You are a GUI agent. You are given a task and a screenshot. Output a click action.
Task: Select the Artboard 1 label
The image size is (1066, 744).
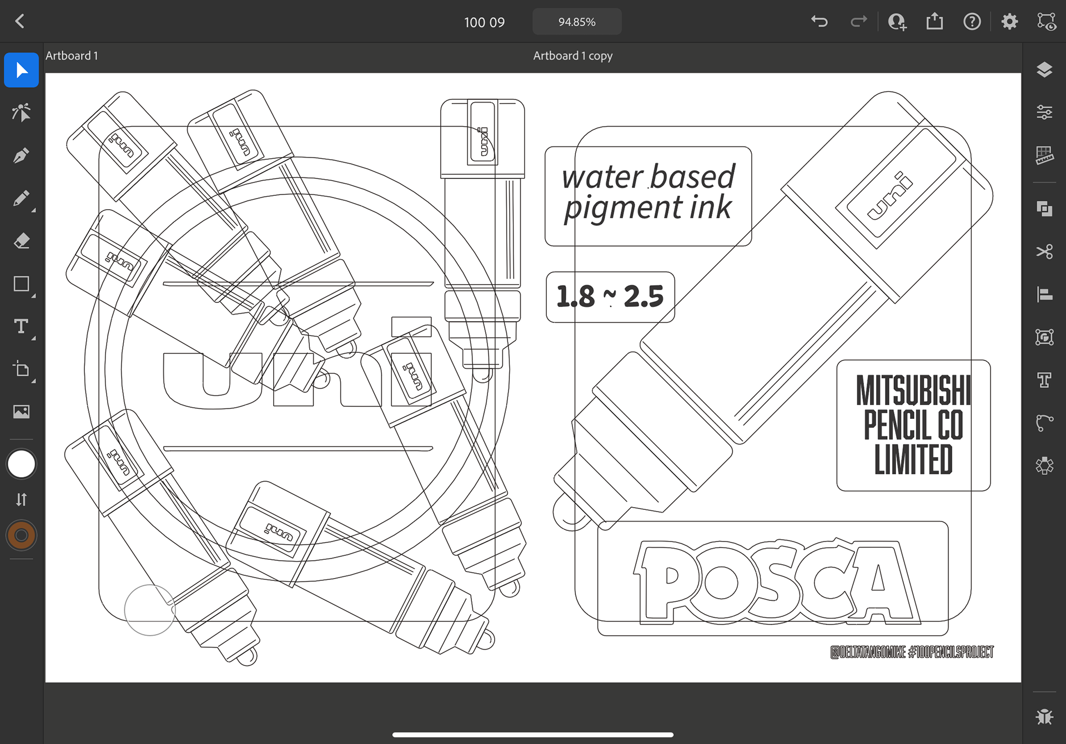click(72, 55)
